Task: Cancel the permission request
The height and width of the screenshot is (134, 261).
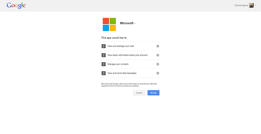Action: pyautogui.click(x=139, y=93)
